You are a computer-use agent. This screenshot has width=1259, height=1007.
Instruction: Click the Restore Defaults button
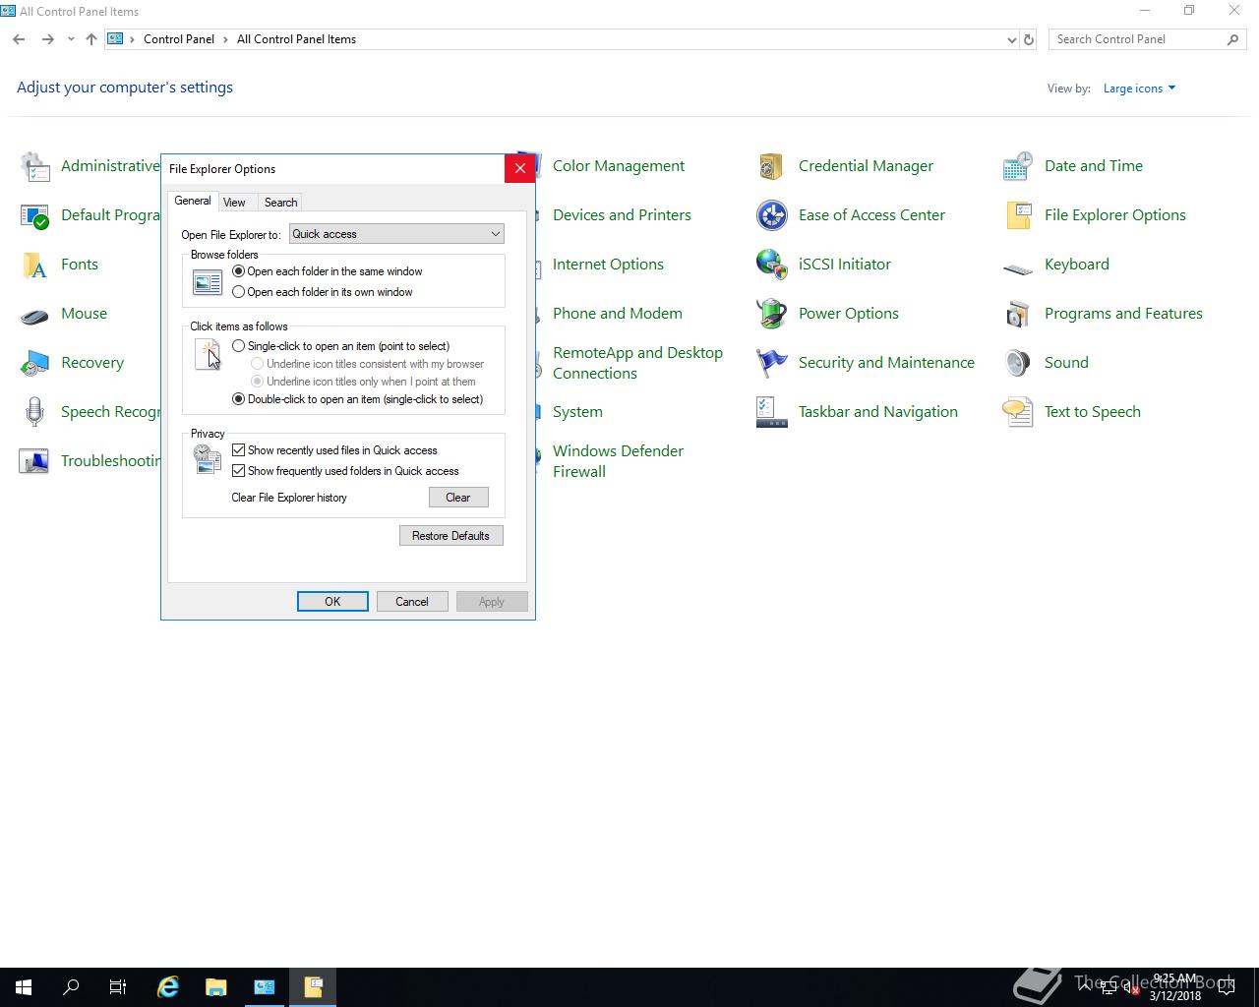tap(451, 536)
